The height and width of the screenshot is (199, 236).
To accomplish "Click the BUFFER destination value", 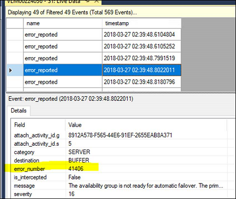I will (x=79, y=160).
